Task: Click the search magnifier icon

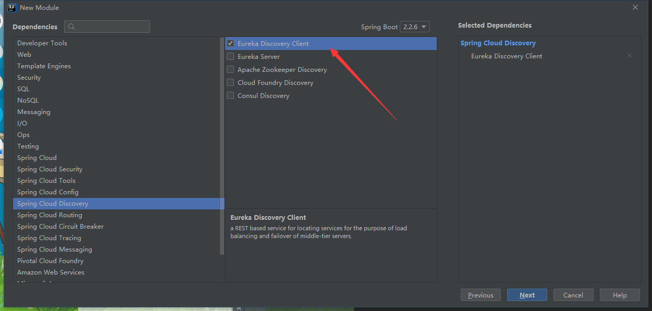Action: pos(71,27)
